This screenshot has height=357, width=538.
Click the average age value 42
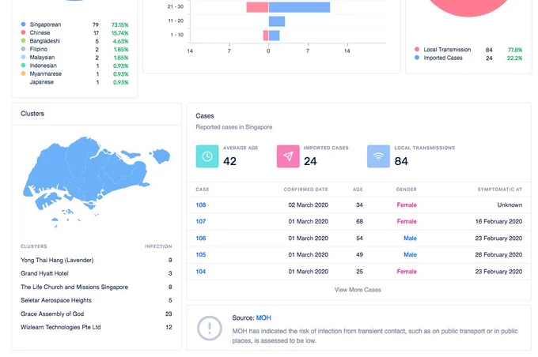point(229,161)
